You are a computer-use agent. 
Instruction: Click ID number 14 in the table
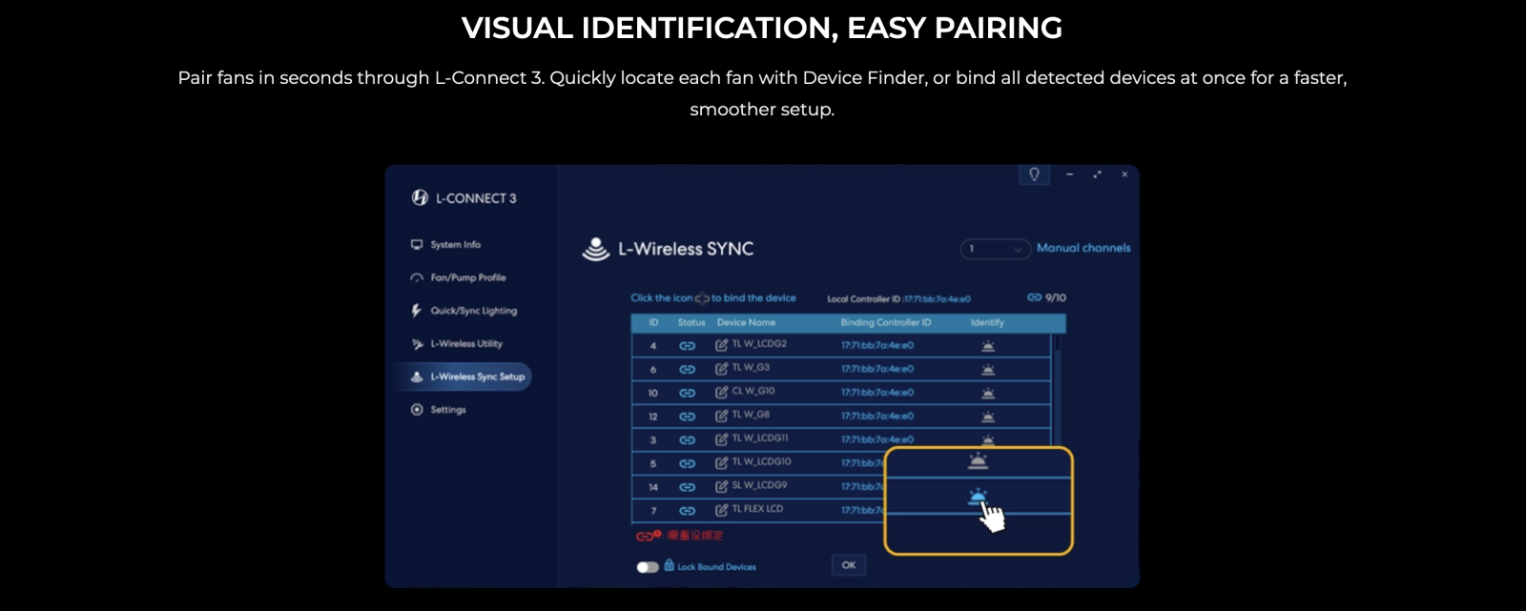653,487
